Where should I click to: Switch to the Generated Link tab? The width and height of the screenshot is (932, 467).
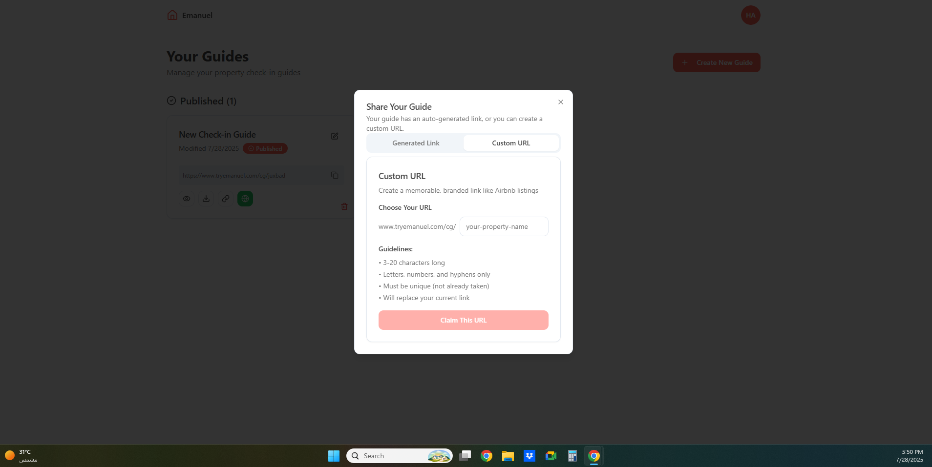tap(416, 143)
